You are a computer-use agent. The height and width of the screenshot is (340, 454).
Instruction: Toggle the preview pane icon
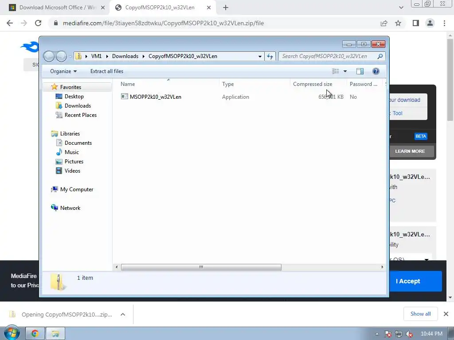coord(360,71)
